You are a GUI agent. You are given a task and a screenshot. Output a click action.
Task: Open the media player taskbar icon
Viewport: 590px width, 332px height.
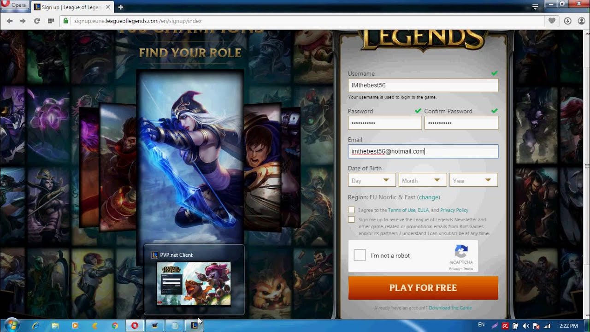(75, 326)
